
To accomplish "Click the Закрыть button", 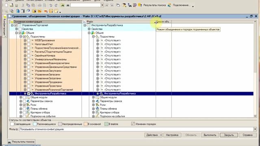I will [229, 135].
